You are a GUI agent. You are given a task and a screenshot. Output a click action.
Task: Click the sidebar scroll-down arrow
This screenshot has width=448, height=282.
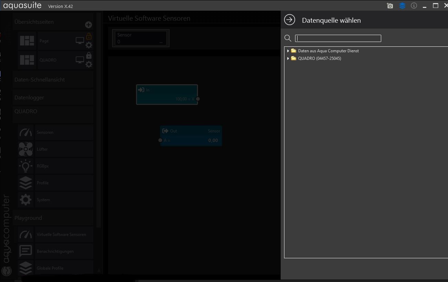(x=99, y=270)
